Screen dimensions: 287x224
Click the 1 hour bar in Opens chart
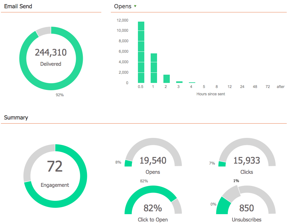coord(153,68)
